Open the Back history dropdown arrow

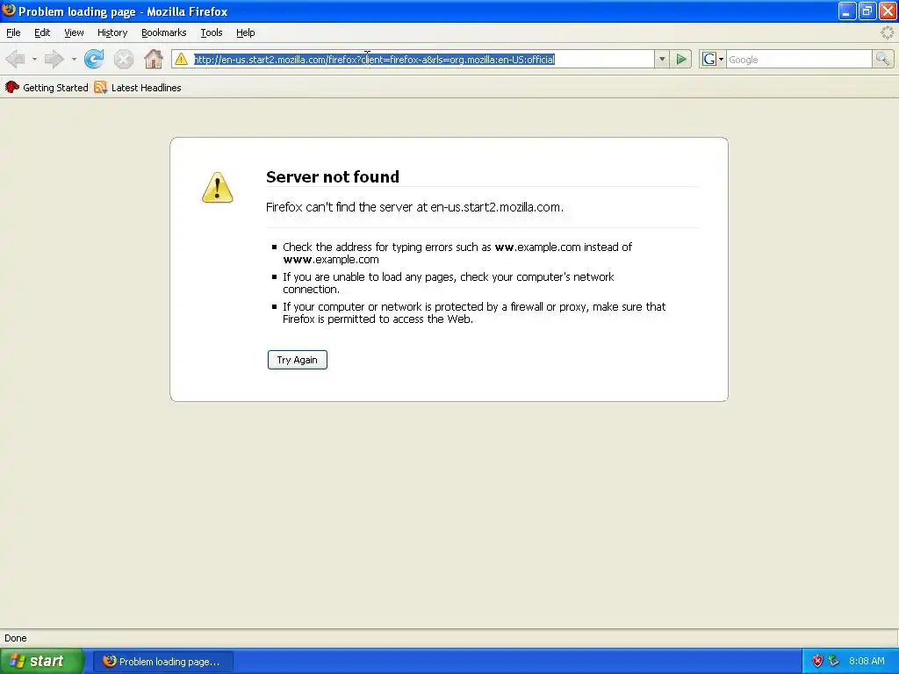(x=34, y=59)
